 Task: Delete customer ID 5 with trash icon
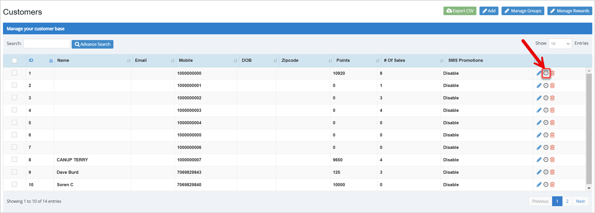553,123
